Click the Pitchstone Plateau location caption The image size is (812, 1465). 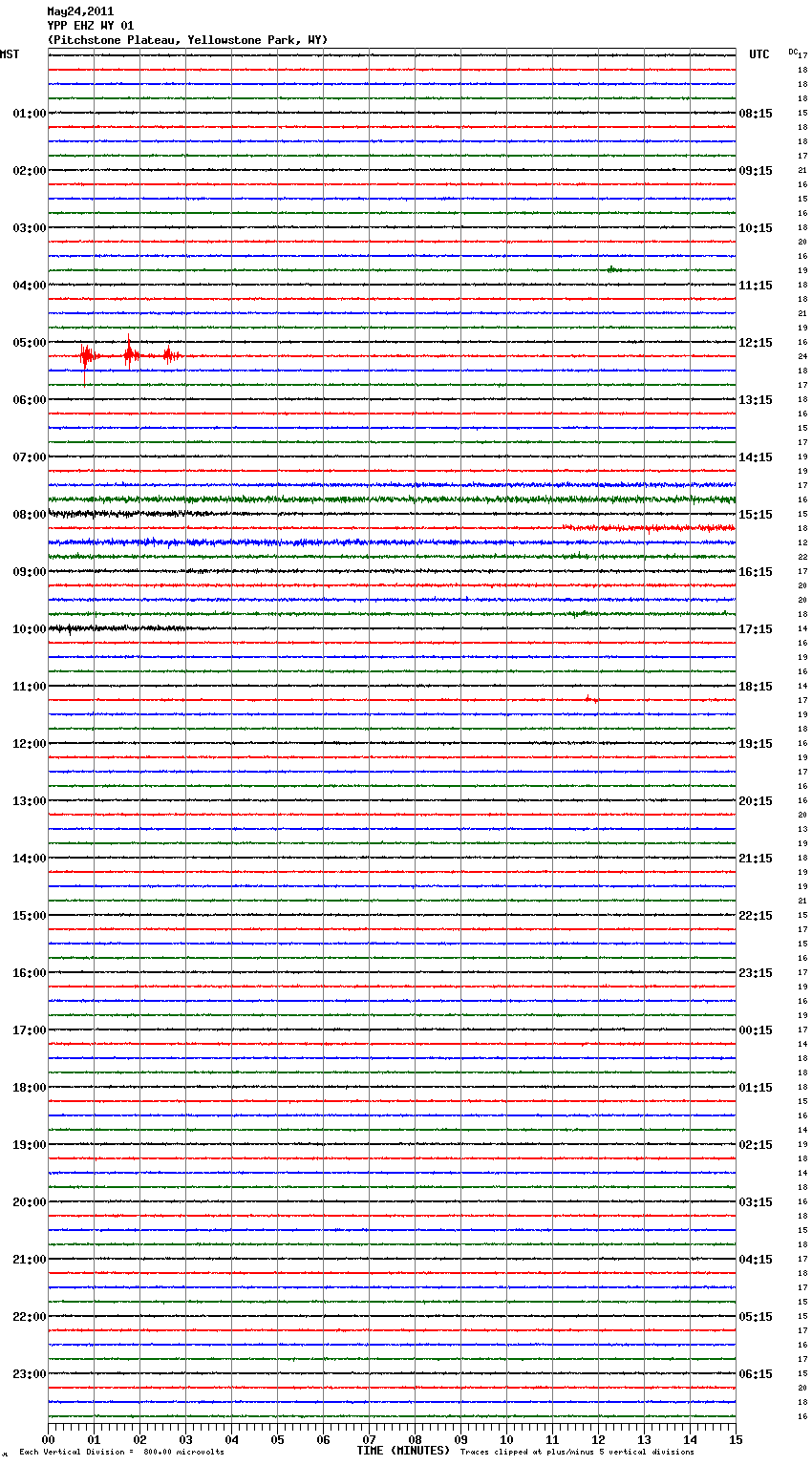[187, 40]
